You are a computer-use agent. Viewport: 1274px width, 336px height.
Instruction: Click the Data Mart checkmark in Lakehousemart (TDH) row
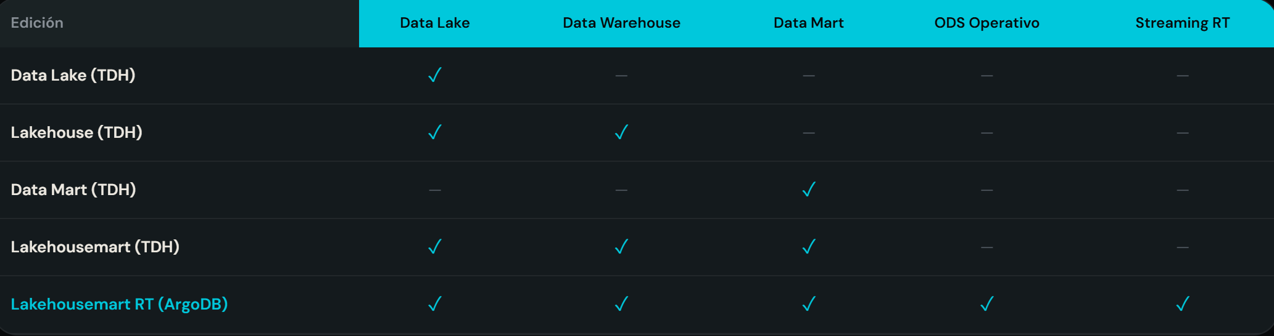point(809,247)
